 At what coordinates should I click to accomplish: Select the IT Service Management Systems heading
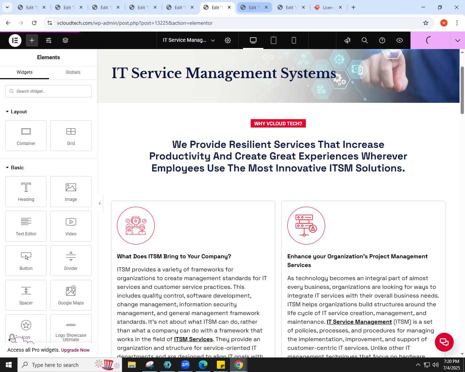click(x=224, y=73)
